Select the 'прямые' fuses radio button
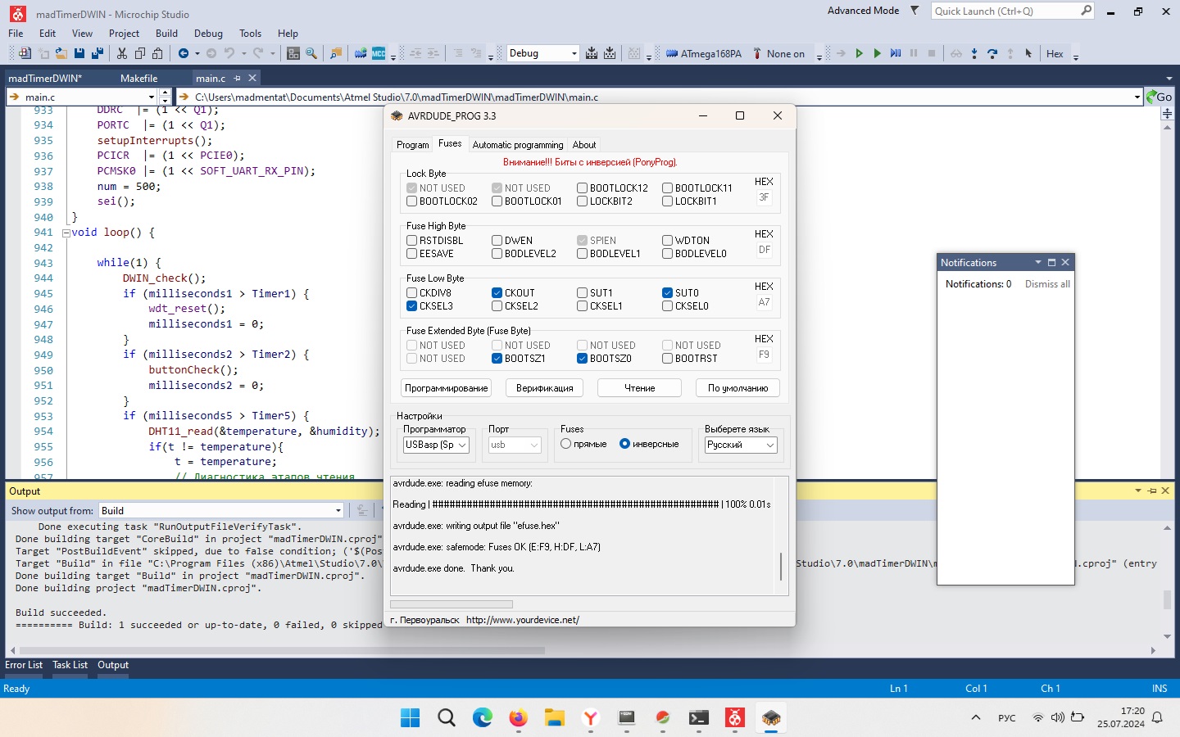 click(566, 444)
